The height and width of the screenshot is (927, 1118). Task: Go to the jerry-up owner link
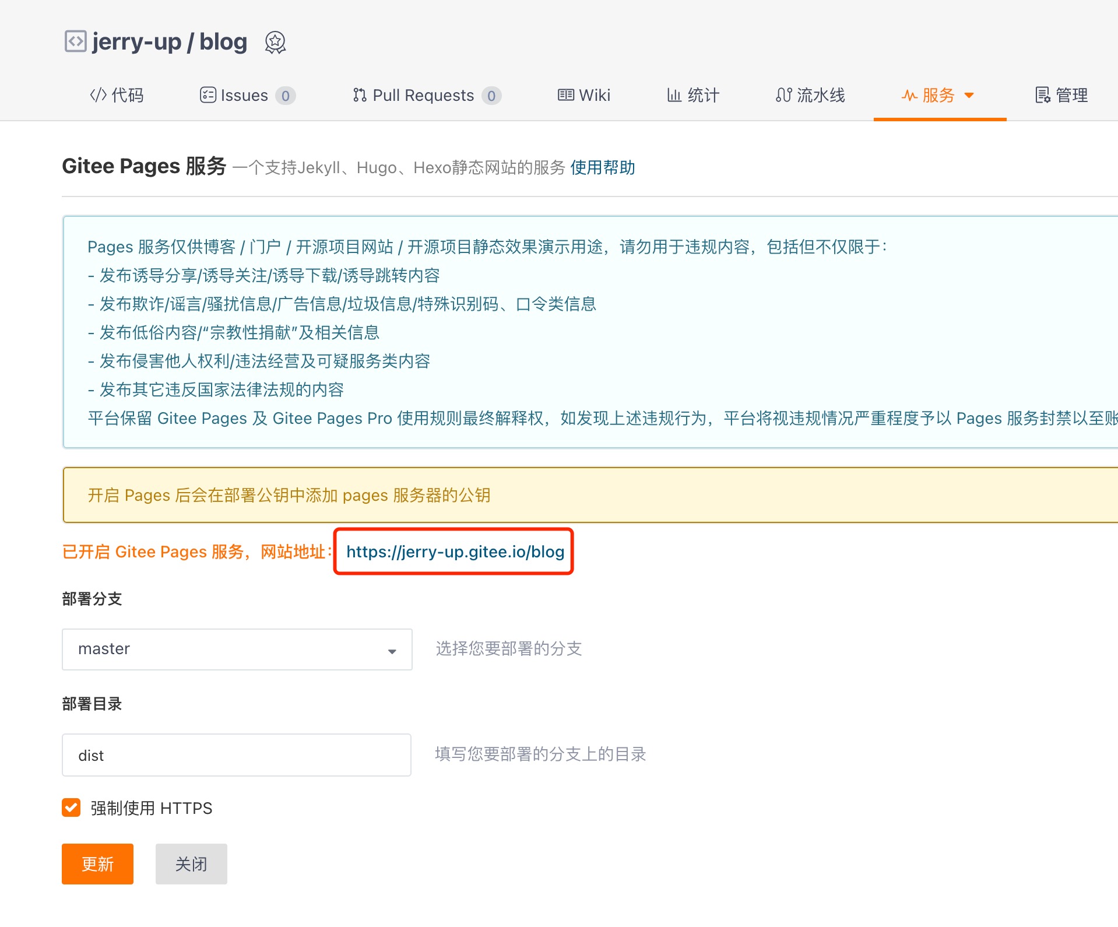point(136,42)
